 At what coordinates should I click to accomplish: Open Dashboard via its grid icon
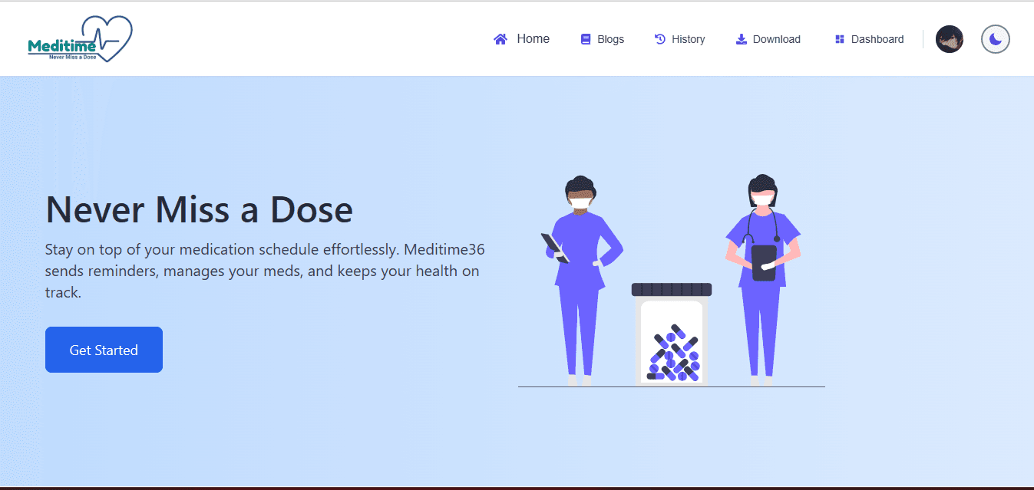pyautogui.click(x=841, y=38)
